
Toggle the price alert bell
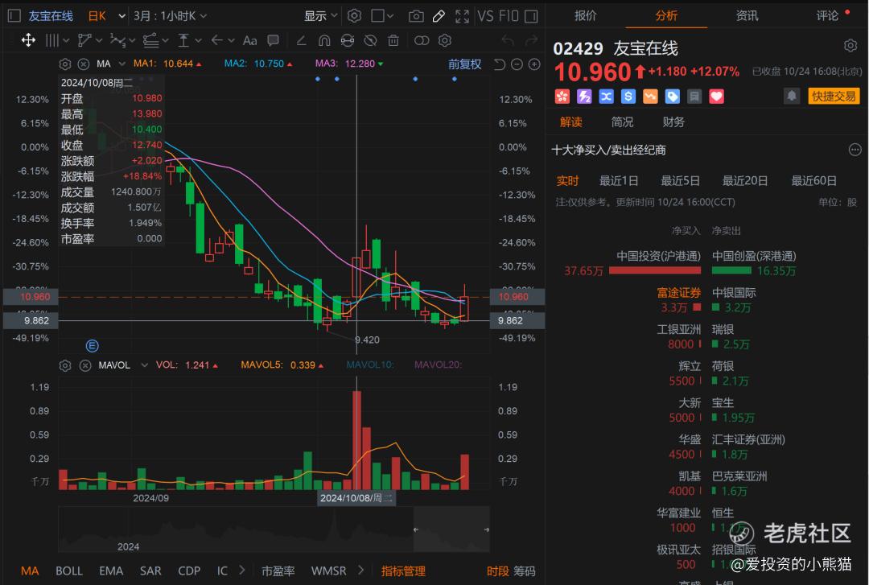(792, 96)
